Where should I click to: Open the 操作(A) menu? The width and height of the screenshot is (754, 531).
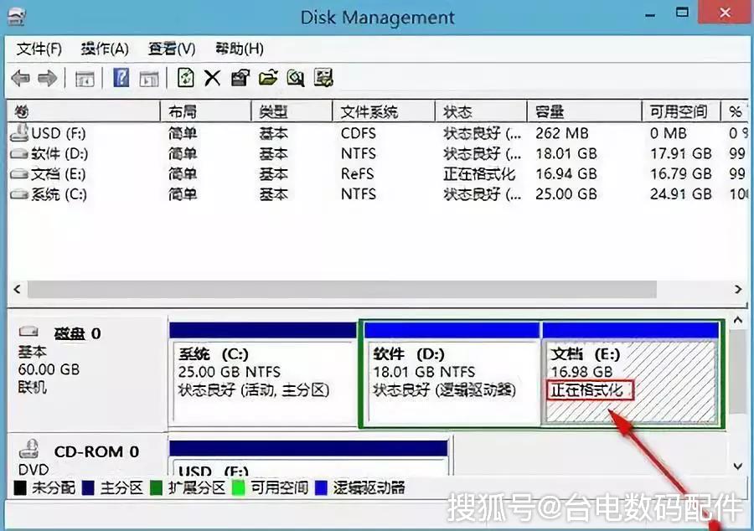tap(105, 49)
